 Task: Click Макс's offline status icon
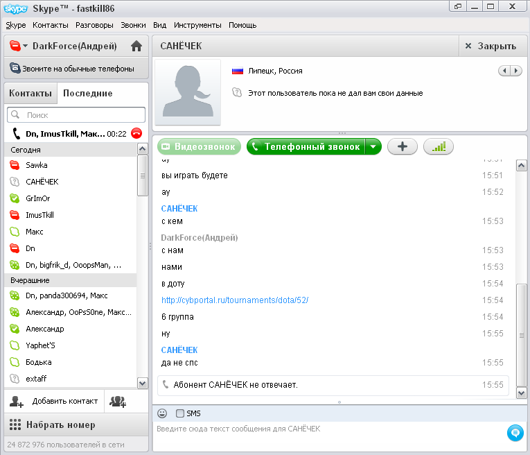click(15, 232)
